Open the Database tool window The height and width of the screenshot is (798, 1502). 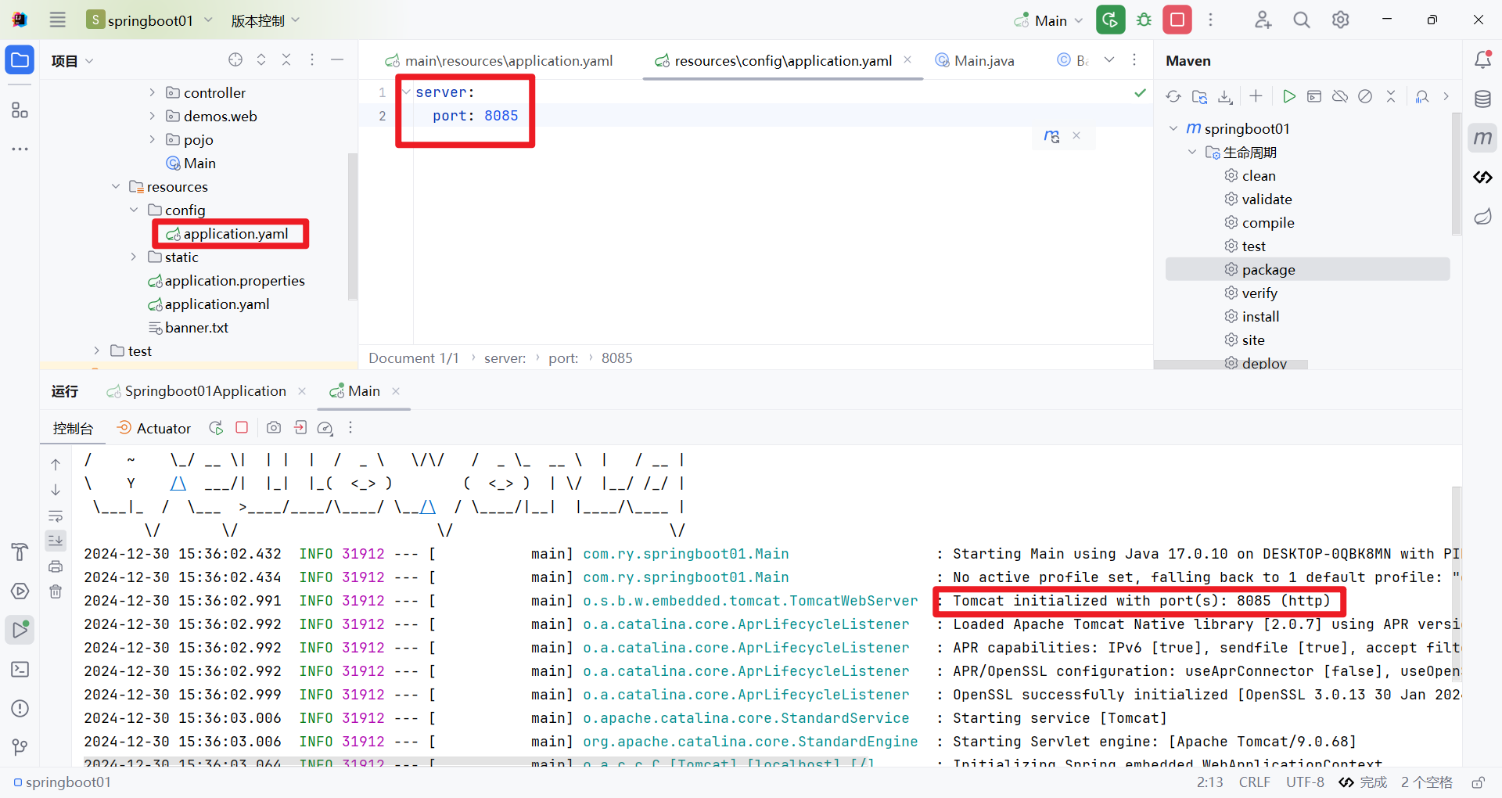[1482, 99]
